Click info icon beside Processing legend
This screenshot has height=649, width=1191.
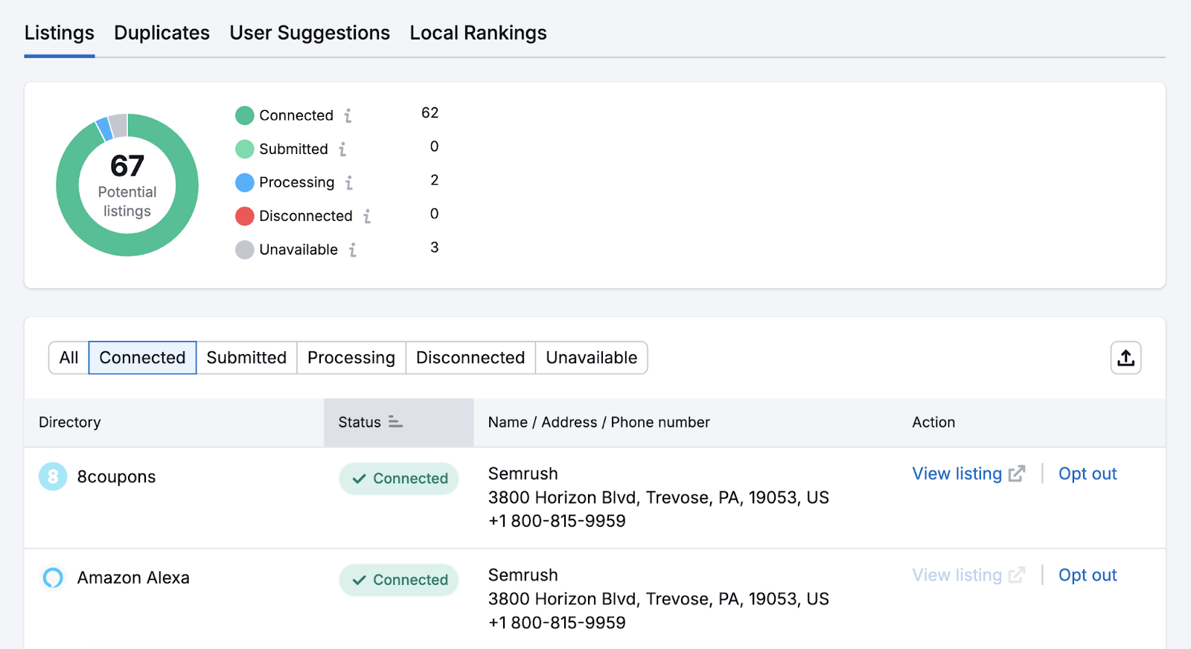click(349, 182)
